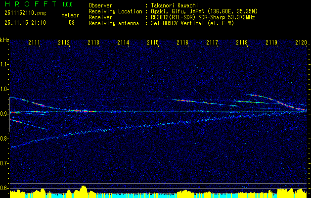
Task: Click the version number 1.0.0
Action: (x=67, y=4)
